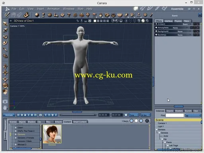Click the Animate button

pyautogui.click(x=9, y=115)
